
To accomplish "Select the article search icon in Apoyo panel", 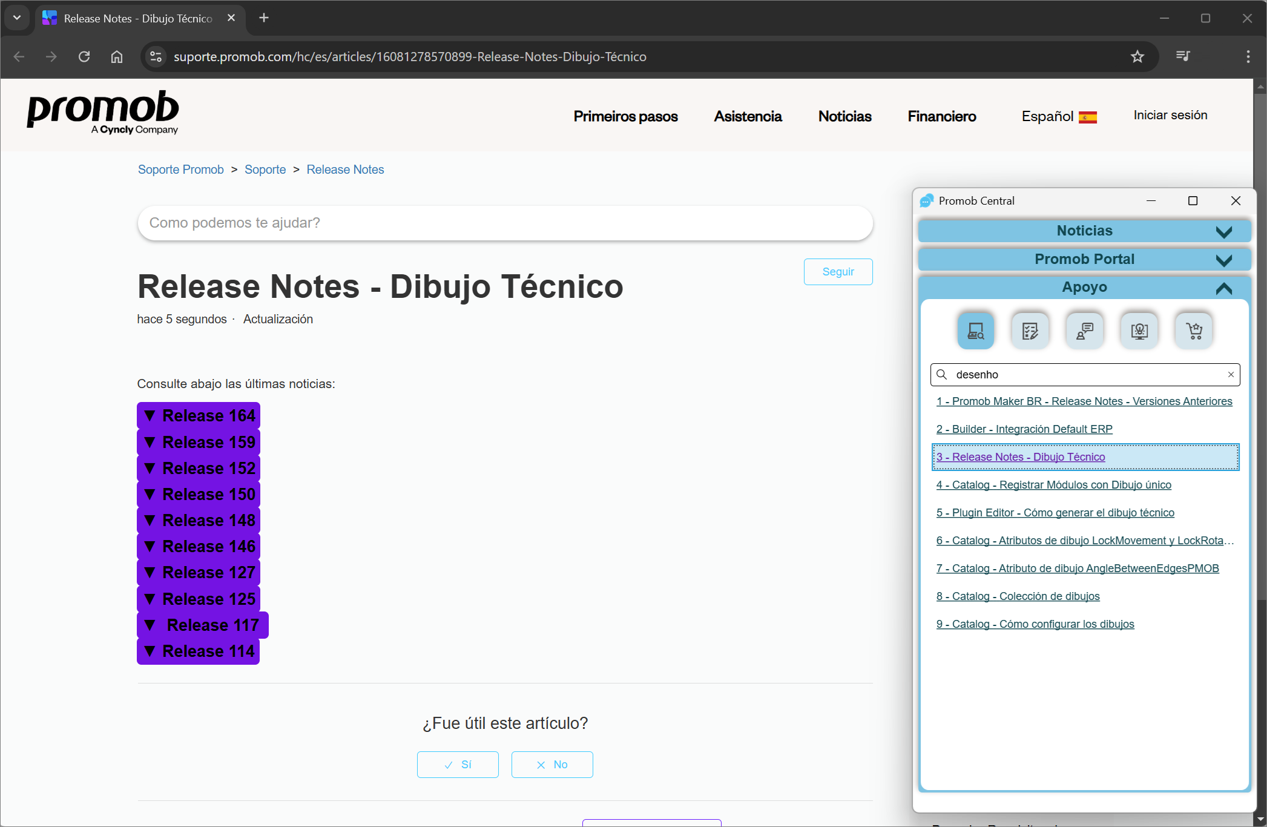I will [975, 331].
